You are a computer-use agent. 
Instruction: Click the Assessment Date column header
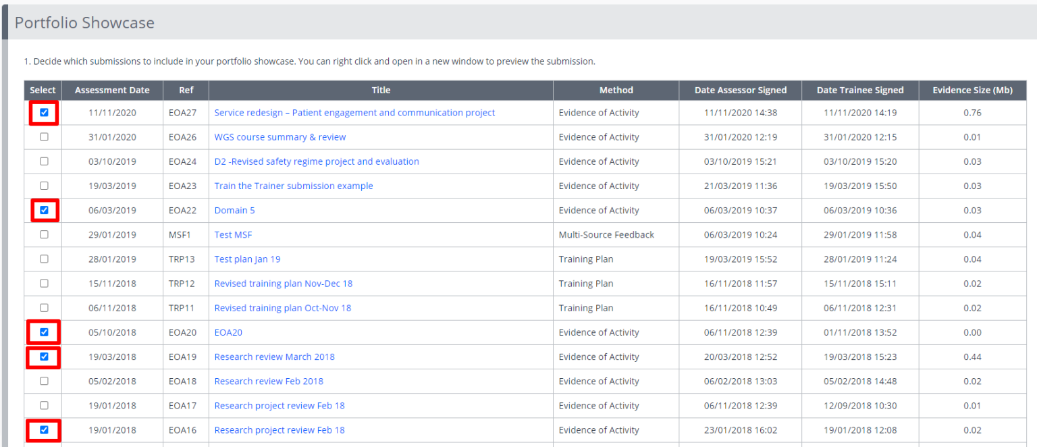(x=112, y=90)
